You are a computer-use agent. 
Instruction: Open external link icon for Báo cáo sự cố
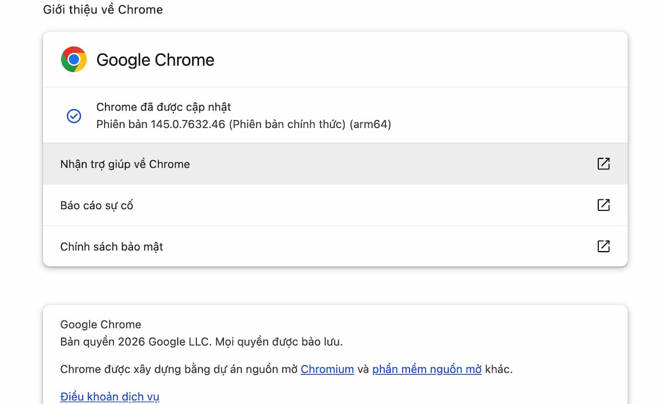[603, 205]
